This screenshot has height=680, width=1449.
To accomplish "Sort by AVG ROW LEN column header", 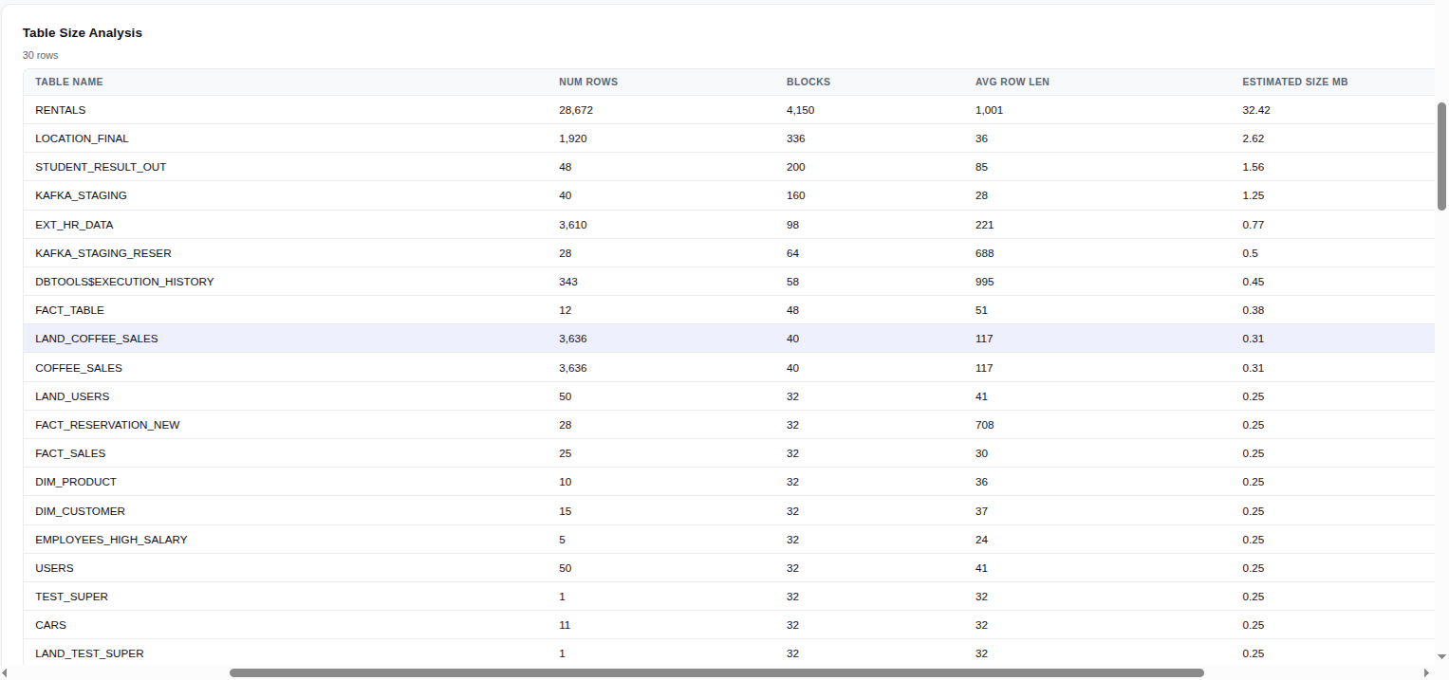I will 1012,83.
